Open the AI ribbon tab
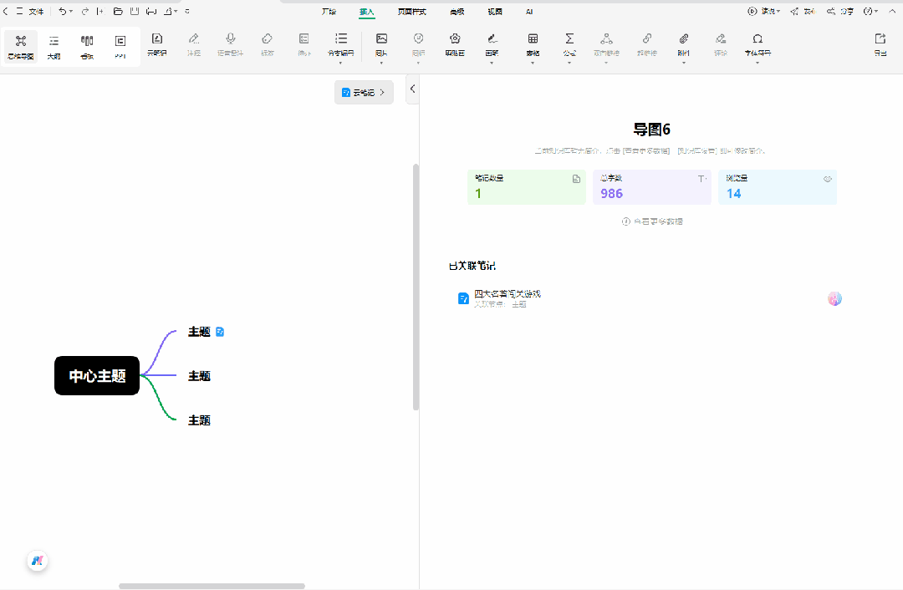903x590 pixels. click(x=529, y=12)
